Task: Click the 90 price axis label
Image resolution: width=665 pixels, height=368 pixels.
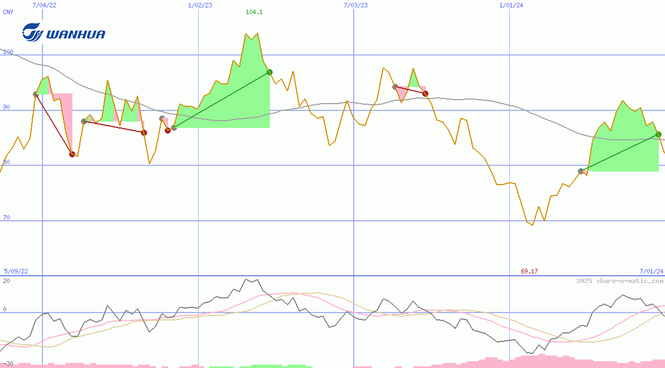Action: tap(6, 107)
